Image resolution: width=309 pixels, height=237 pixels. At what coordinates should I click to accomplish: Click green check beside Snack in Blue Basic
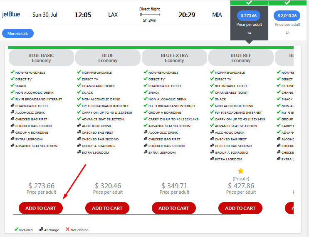point(12,85)
